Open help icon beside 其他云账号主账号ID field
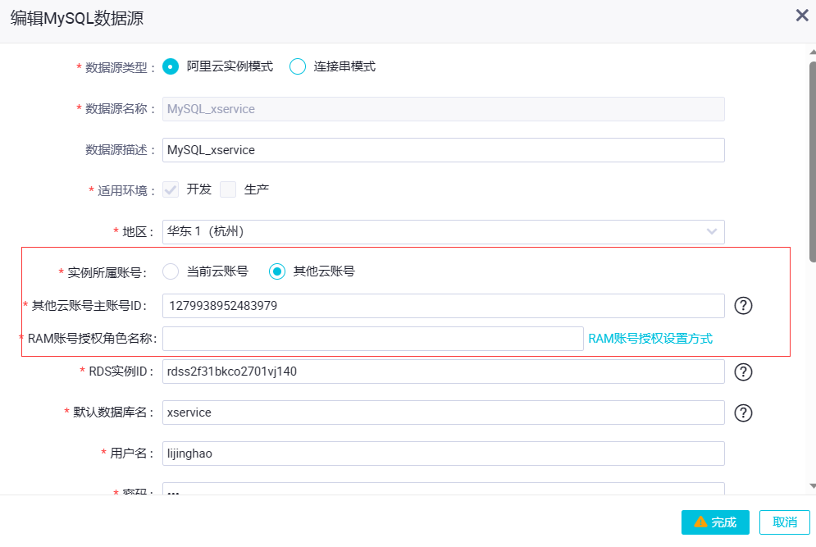 (x=743, y=306)
